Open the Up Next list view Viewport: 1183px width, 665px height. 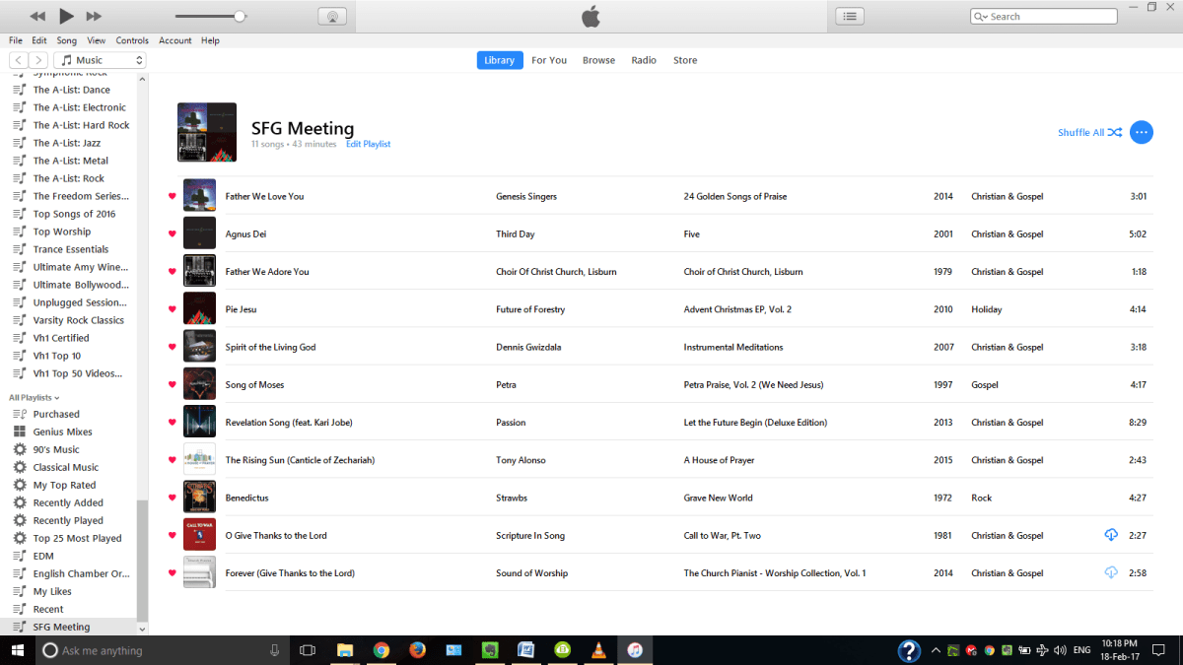(850, 16)
